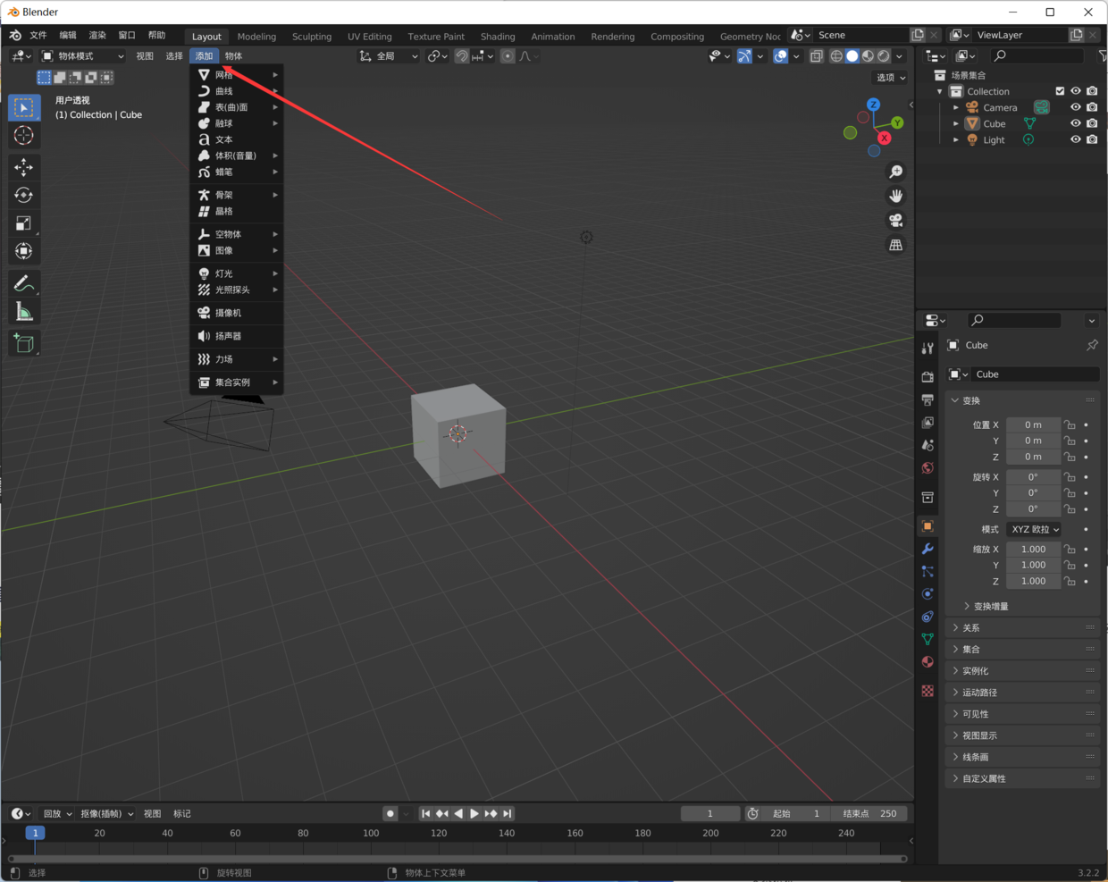Hide Light in viewport via eye icon
Viewport: 1108px width, 882px height.
(1076, 139)
